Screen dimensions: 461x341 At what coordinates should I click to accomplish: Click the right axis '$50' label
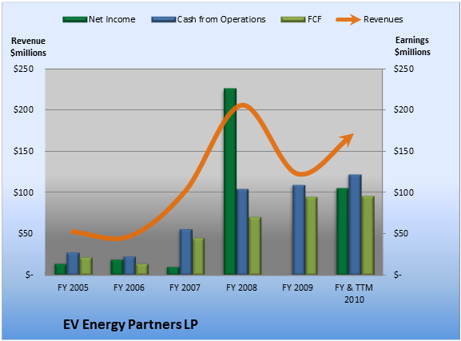click(401, 233)
